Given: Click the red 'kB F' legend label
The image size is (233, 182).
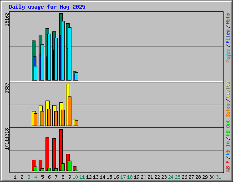Looking at the screenshot, I should point(228,166).
